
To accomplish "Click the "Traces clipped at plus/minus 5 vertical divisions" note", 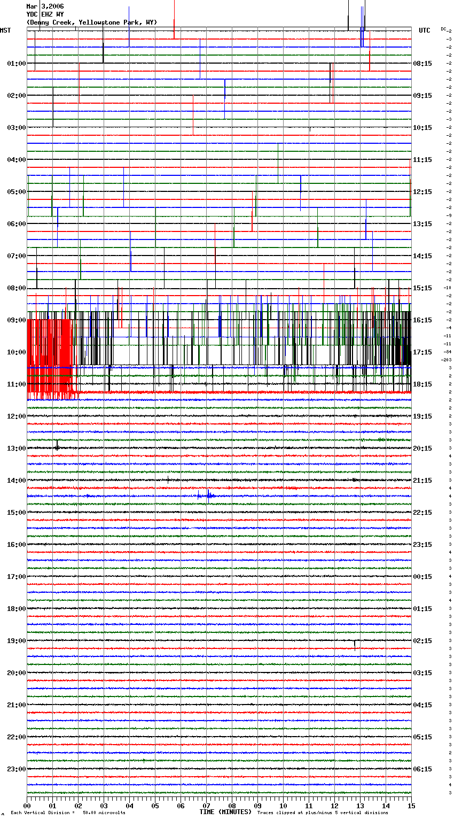I will (323, 813).
